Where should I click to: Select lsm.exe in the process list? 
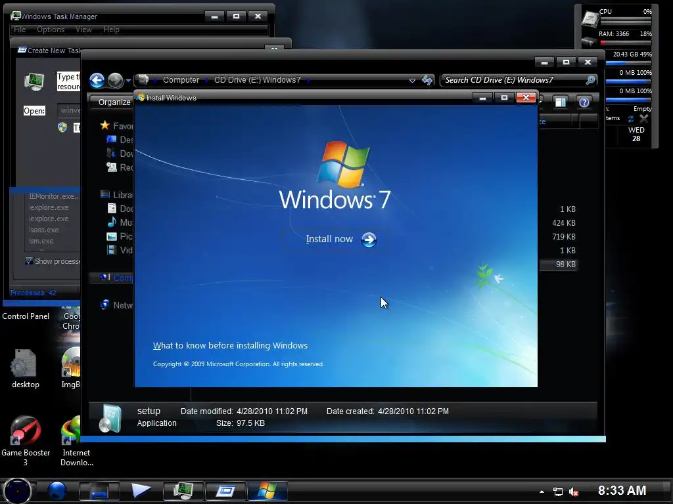pyautogui.click(x=41, y=241)
